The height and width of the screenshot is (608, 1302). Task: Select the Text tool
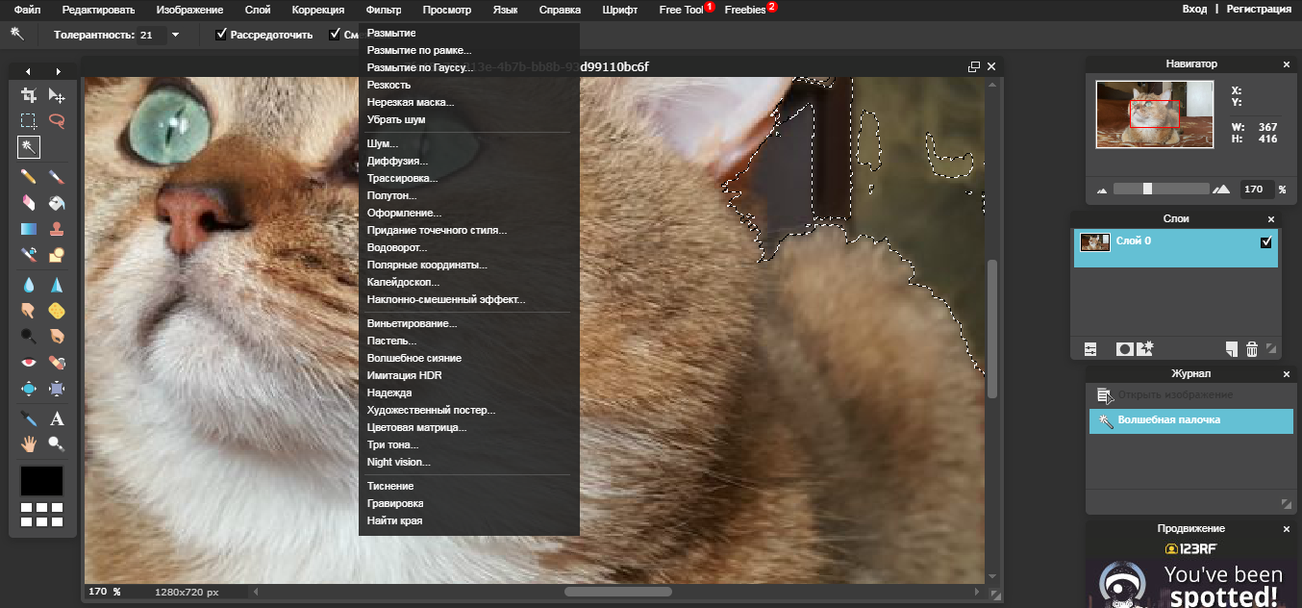57,418
